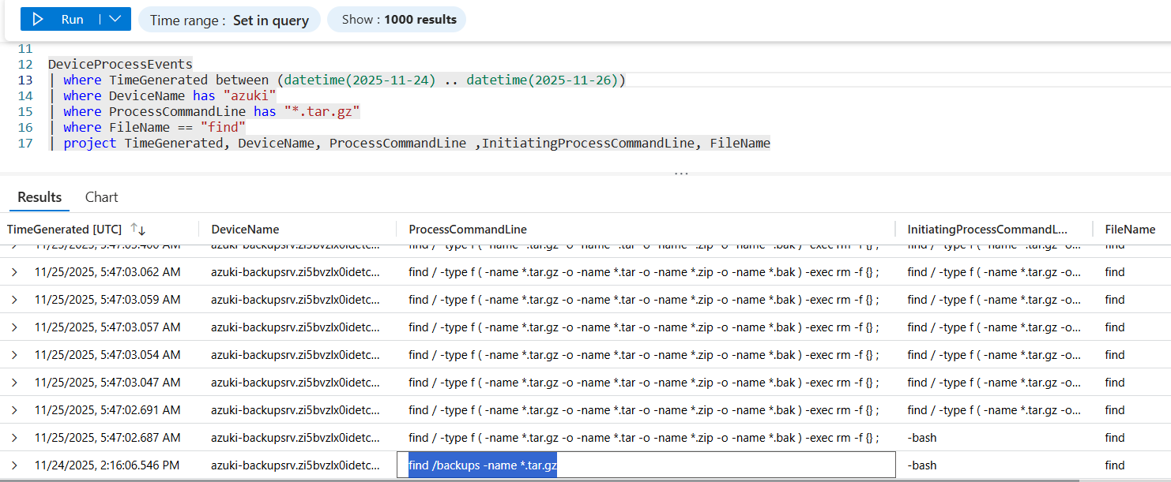Select the FileName column header

[x=1130, y=230]
